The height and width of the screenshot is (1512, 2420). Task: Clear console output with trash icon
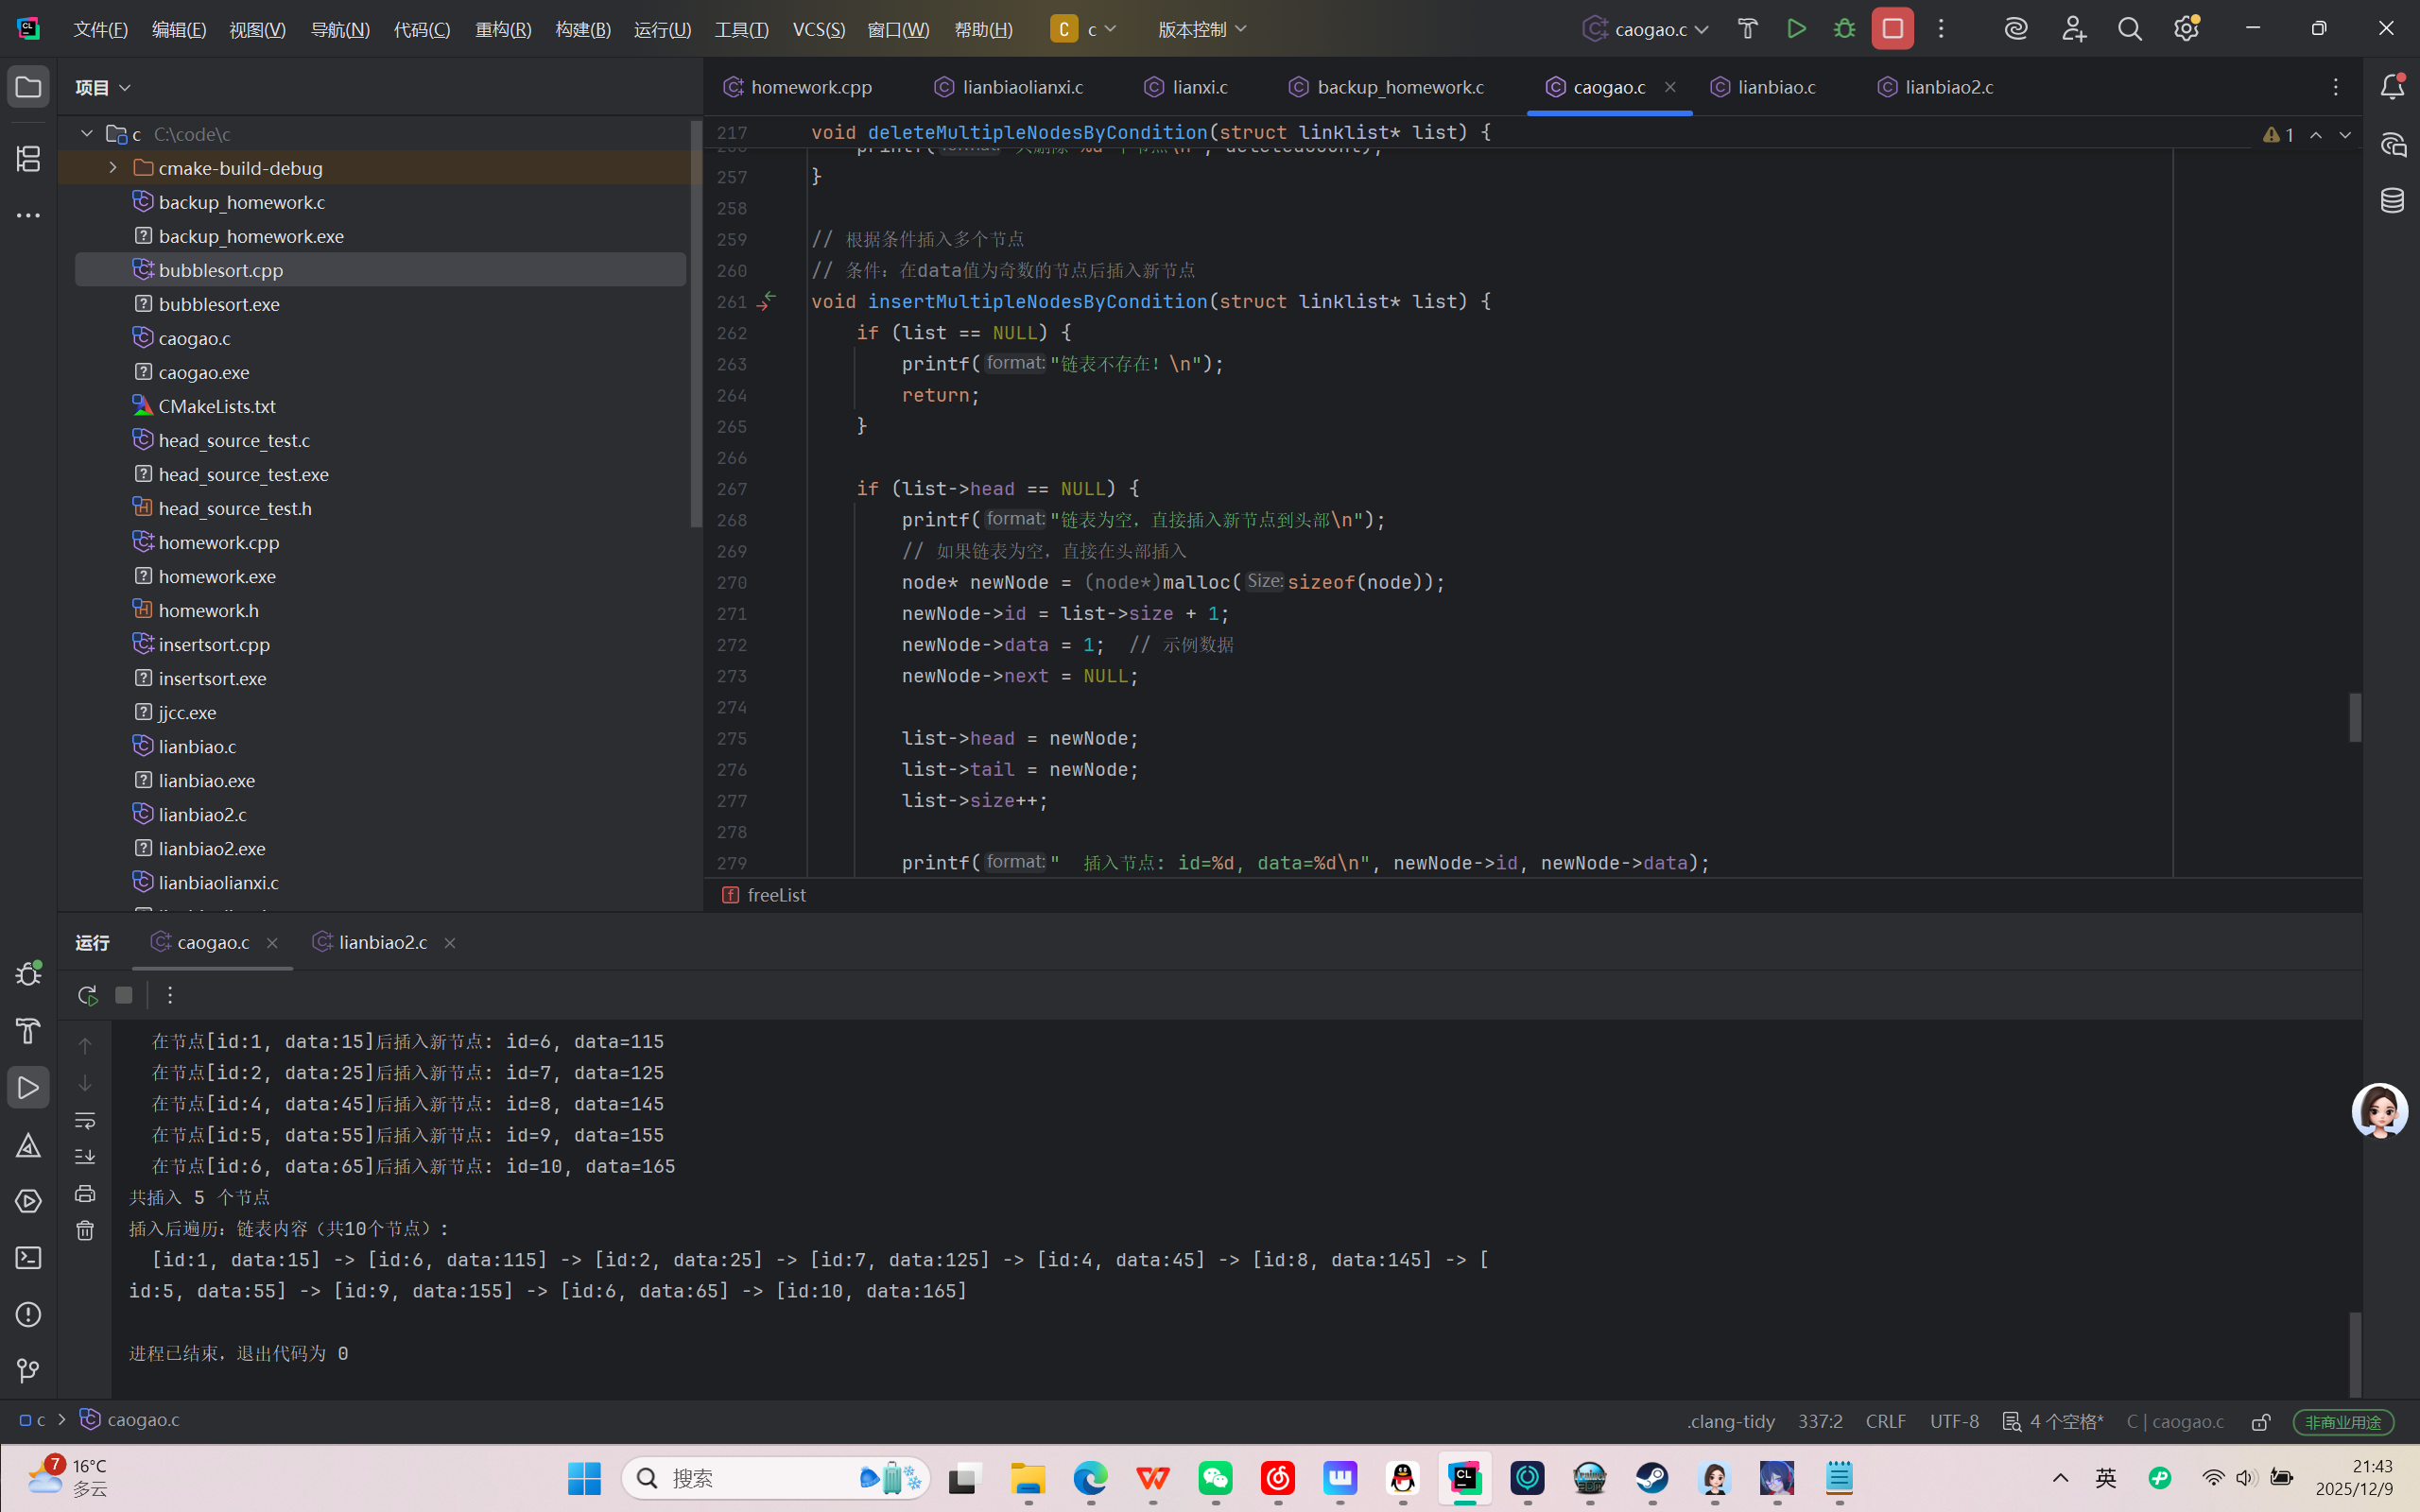85,1230
